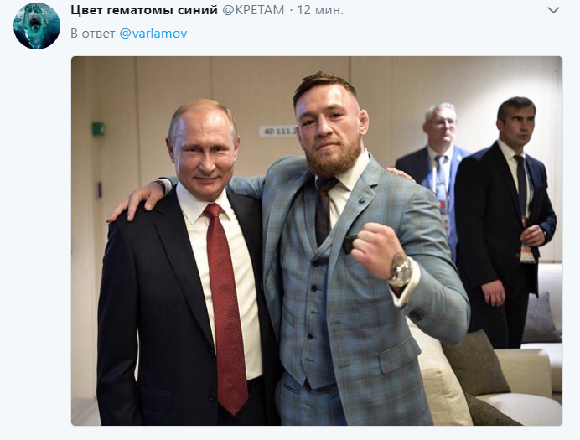Open the "12 мин." timestamp permalink
The width and height of the screenshot is (580, 440).
[320, 10]
